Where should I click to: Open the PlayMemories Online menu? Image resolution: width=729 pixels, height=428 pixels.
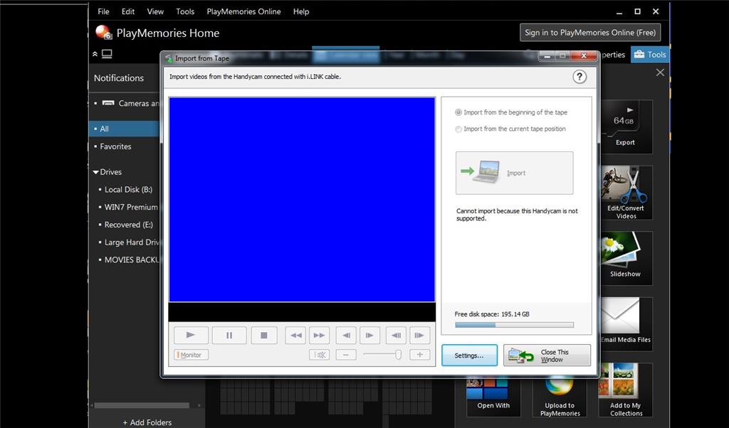(243, 11)
